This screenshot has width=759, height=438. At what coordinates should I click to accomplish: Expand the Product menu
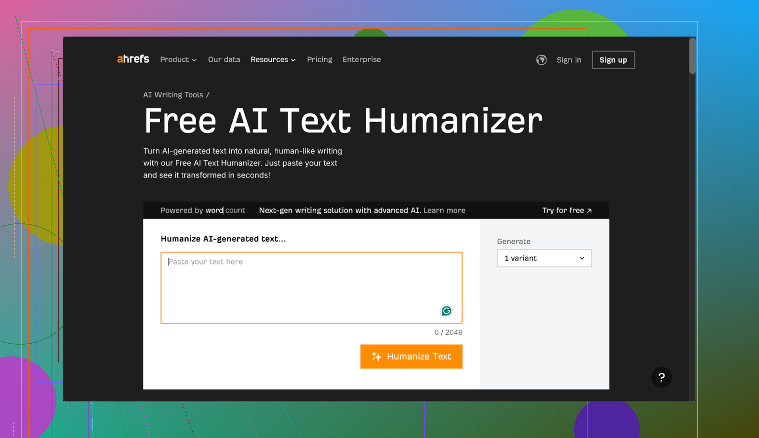(x=178, y=60)
